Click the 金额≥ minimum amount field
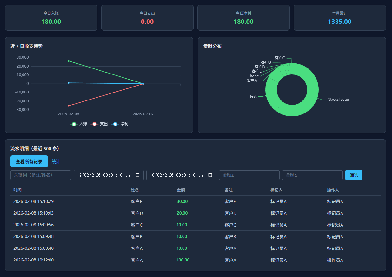Screen dimensions: 392x277 249,175
